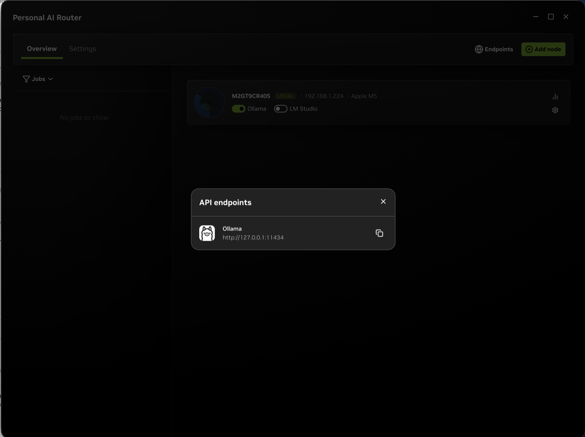Click the API endpoints dialog title
This screenshot has width=585, height=437.
[x=225, y=203]
